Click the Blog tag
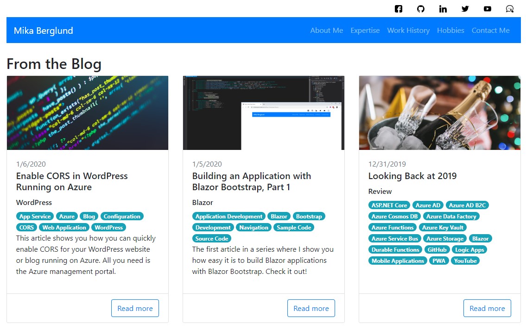 click(89, 217)
